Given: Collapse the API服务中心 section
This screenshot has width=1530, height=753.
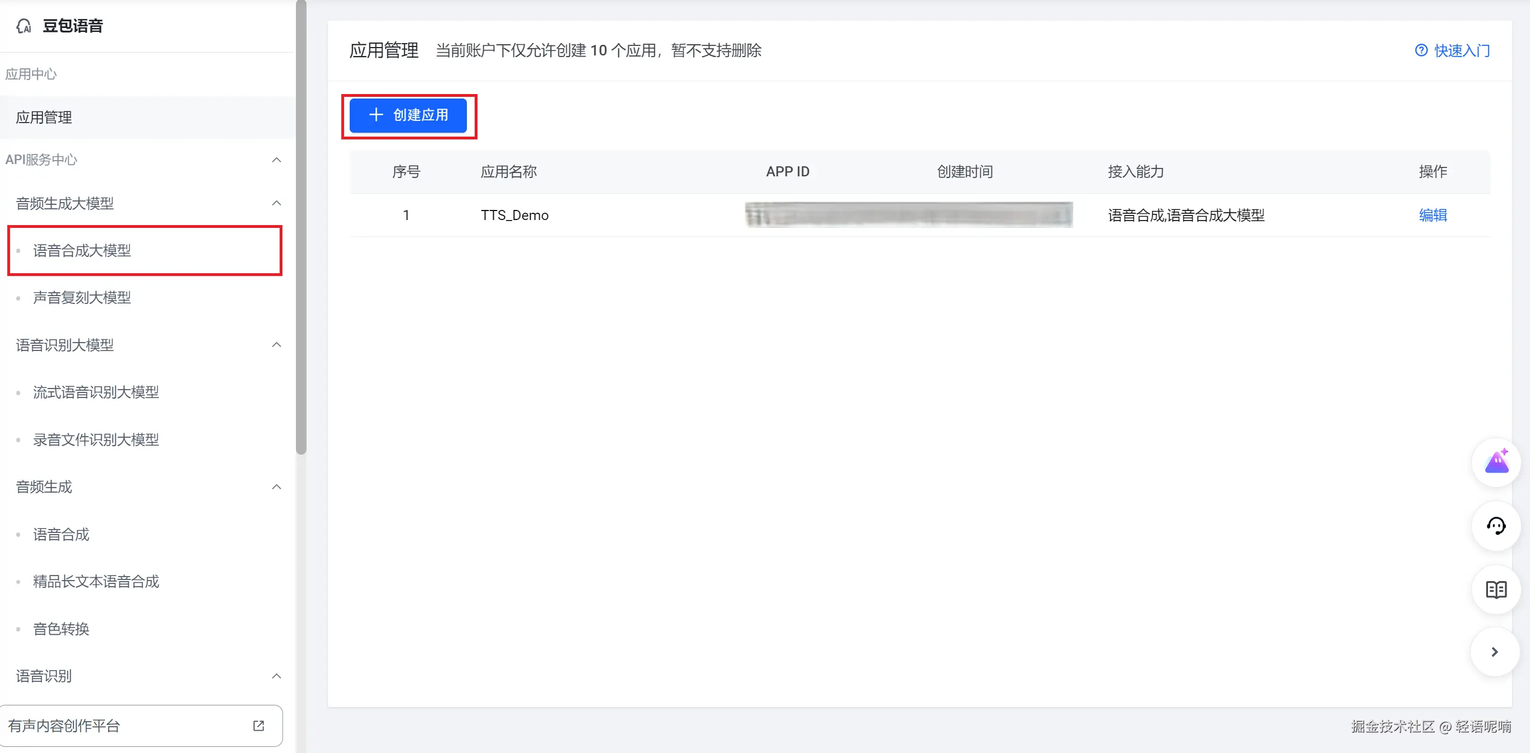Looking at the screenshot, I should click(276, 160).
